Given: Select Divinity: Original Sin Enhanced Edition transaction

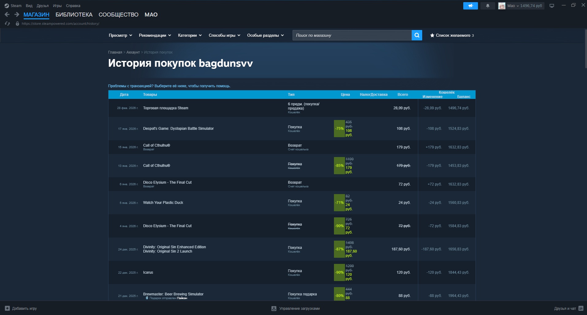Looking at the screenshot, I should coord(292,249).
